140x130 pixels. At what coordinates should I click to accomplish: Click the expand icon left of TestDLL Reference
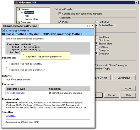(3, 31)
